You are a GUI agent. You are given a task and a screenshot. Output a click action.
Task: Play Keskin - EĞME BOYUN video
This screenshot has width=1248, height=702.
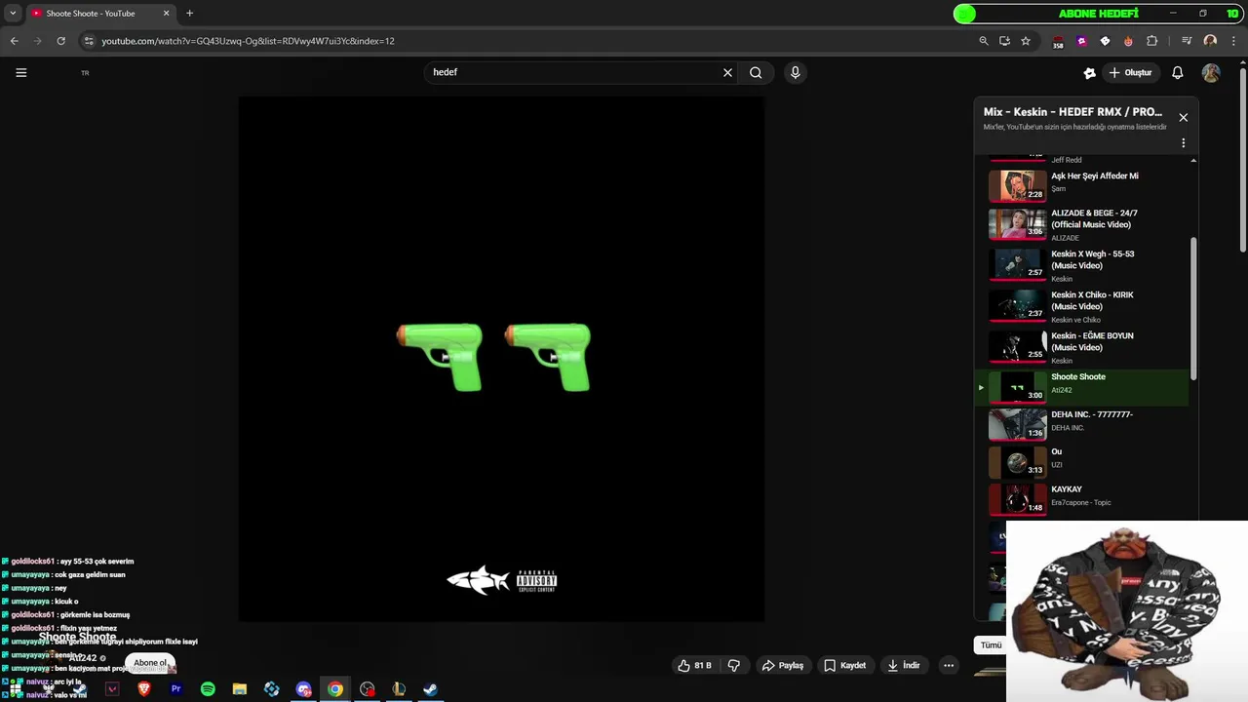pos(1083,347)
